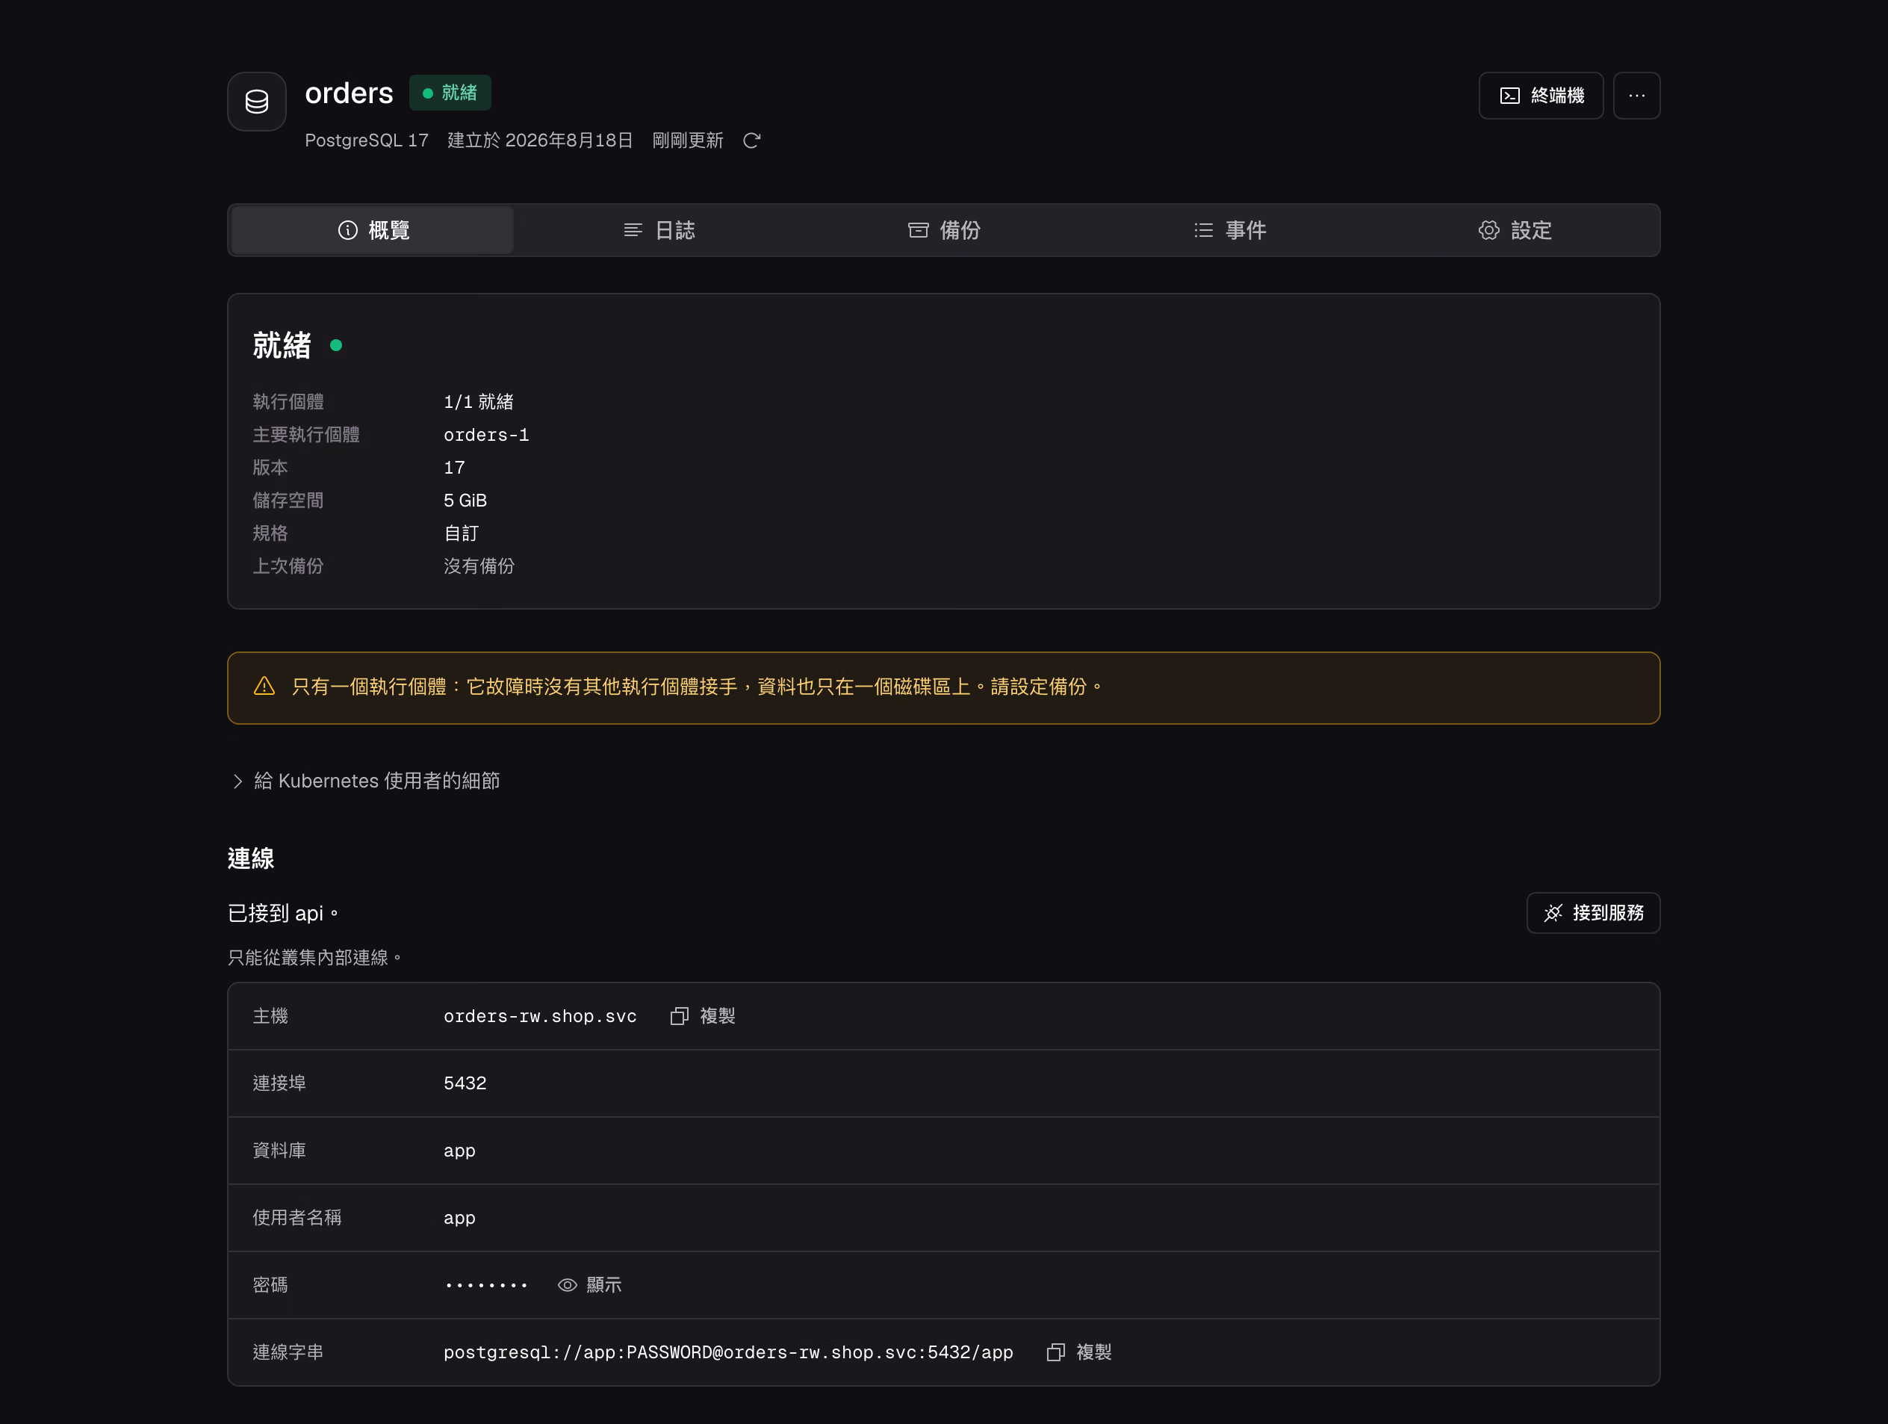Click the orders title heading
The width and height of the screenshot is (1888, 1424).
[x=349, y=93]
